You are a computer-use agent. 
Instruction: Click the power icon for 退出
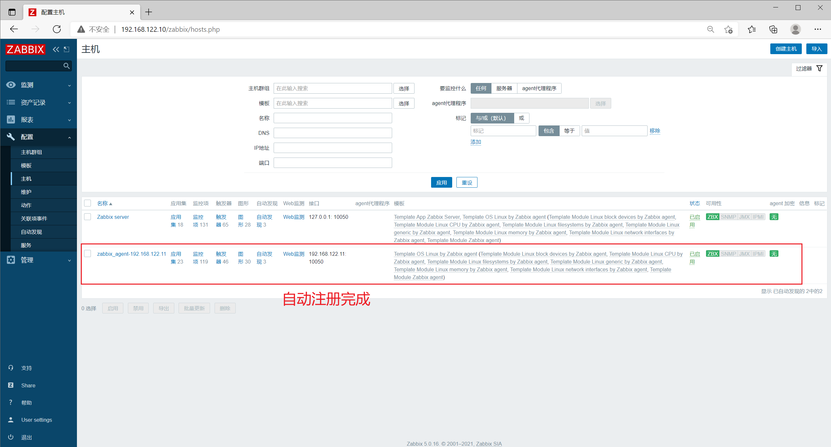coord(11,437)
